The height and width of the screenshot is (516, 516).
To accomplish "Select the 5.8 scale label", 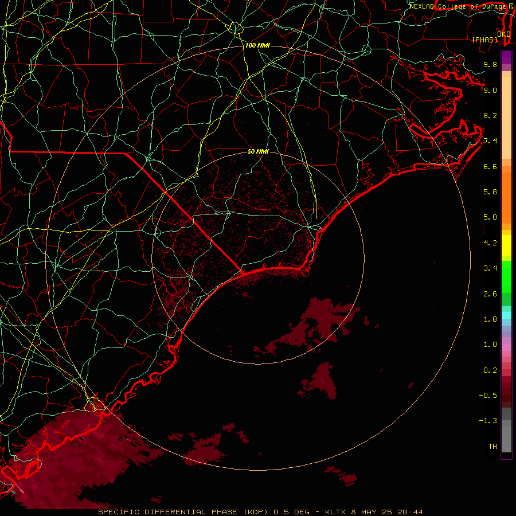I will pyautogui.click(x=490, y=192).
